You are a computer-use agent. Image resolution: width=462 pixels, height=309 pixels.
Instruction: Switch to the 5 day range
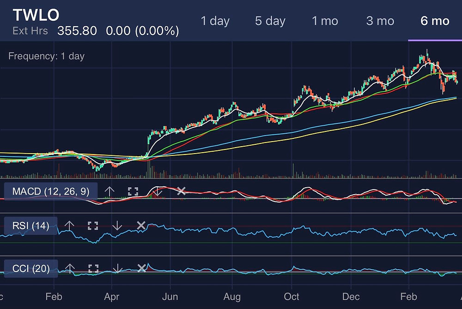pyautogui.click(x=270, y=21)
